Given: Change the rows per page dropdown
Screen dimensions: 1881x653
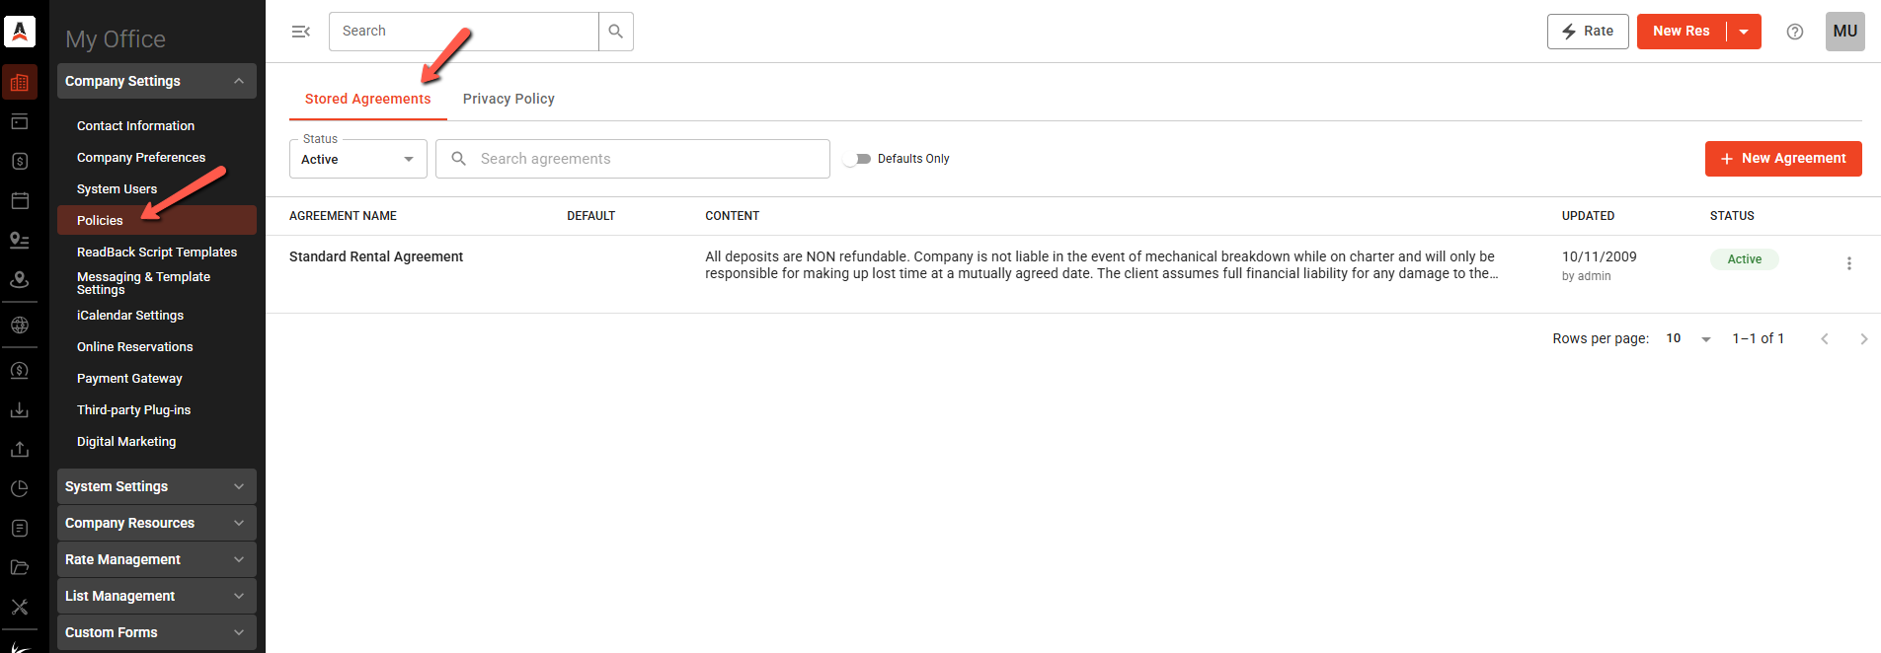Looking at the screenshot, I should tap(1688, 338).
